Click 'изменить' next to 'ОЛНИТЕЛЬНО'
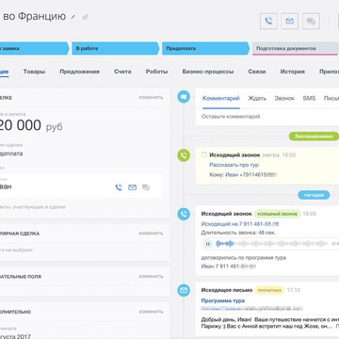The width and height of the screenshot is (339, 339). tap(151, 312)
